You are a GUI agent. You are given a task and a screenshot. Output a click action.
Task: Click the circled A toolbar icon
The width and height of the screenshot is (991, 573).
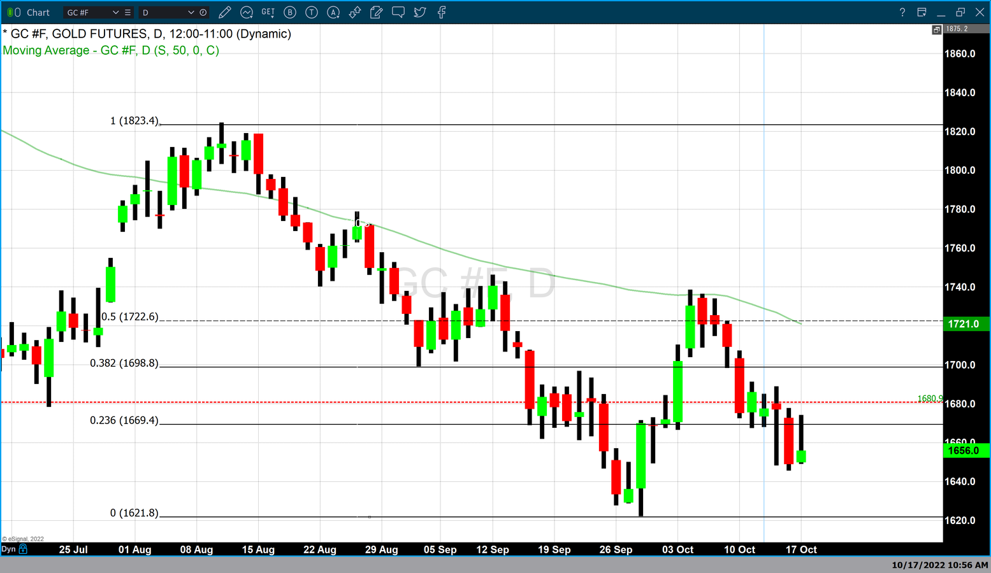(333, 12)
